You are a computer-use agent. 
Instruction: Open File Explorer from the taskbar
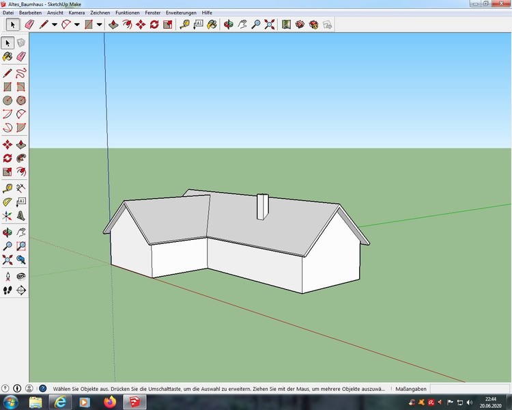[x=35, y=402]
